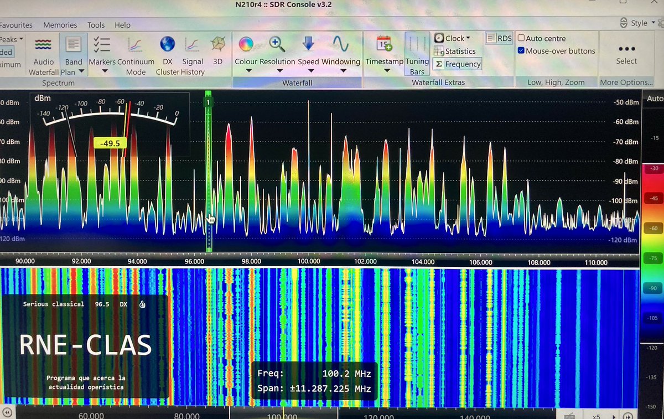Toggle the RDS display button
Viewport: 664px width, 419px height.
[x=499, y=38]
